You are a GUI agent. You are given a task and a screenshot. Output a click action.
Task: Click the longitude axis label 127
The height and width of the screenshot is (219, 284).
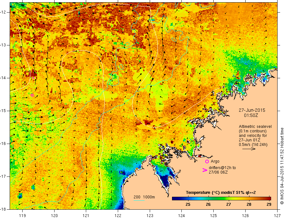[277, 215]
